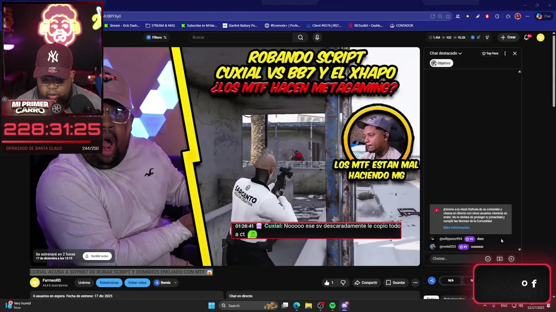Viewport: 556px width, 312px height.
Task: Open the Crear menu
Action: [x=508, y=37]
